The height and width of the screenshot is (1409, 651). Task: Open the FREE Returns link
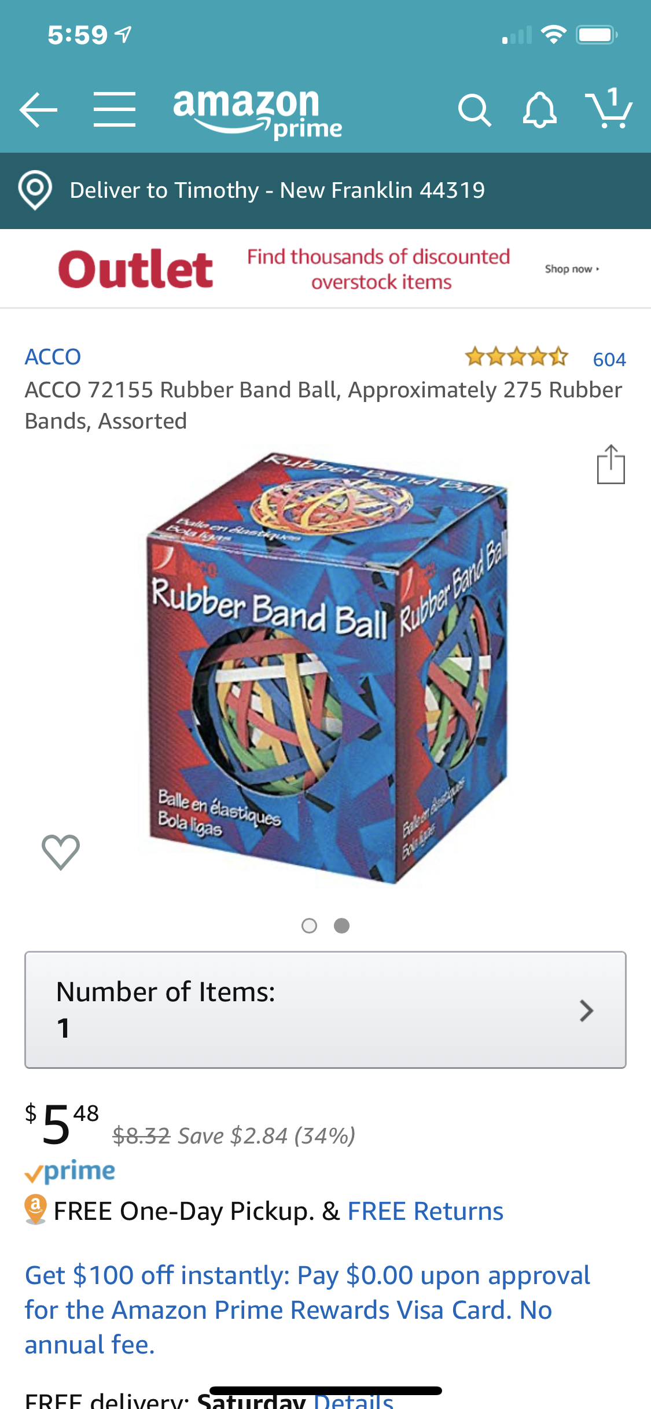425,1211
